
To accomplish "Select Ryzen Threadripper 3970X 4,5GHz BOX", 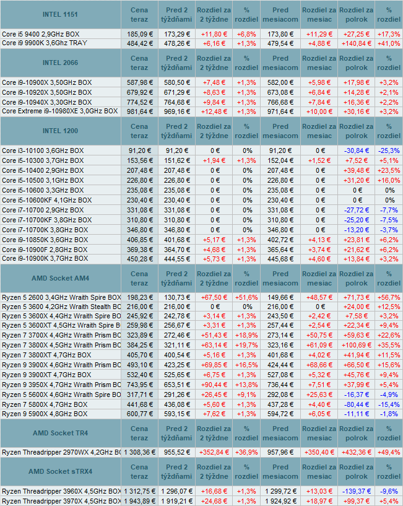I will coord(61,501).
